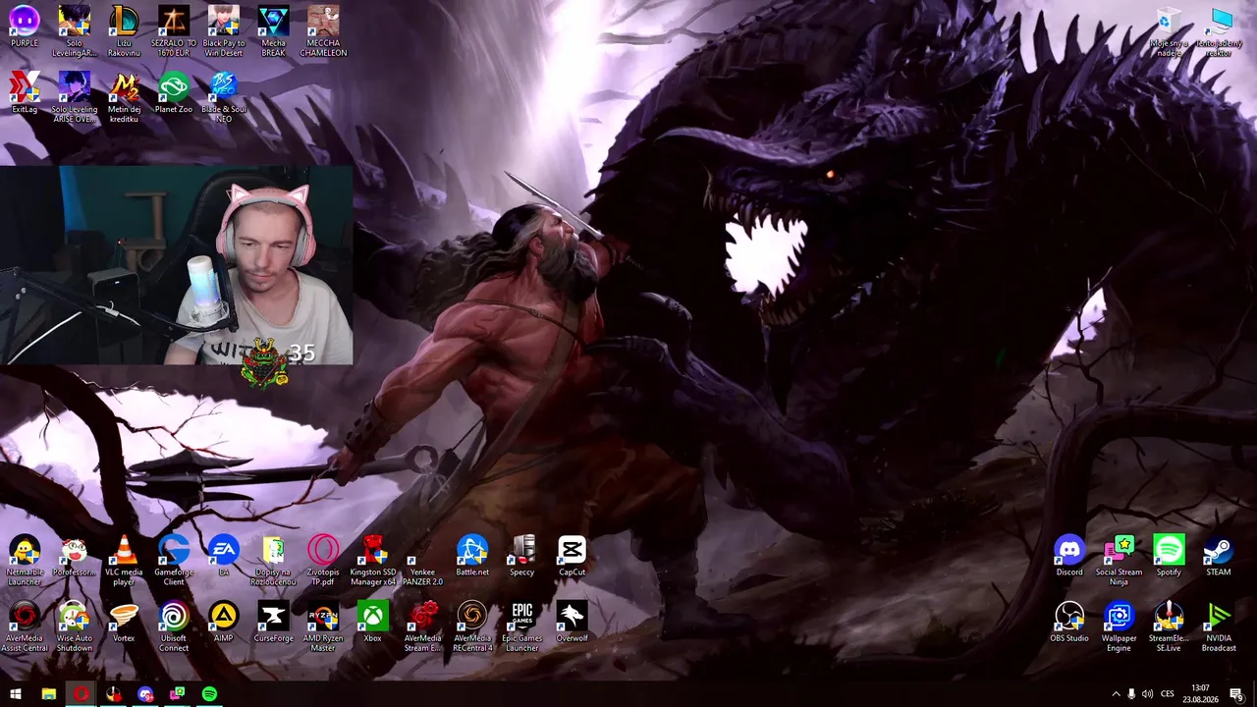Open the AMD Ryzen Master shortcut
1257x707 pixels.
[323, 626]
